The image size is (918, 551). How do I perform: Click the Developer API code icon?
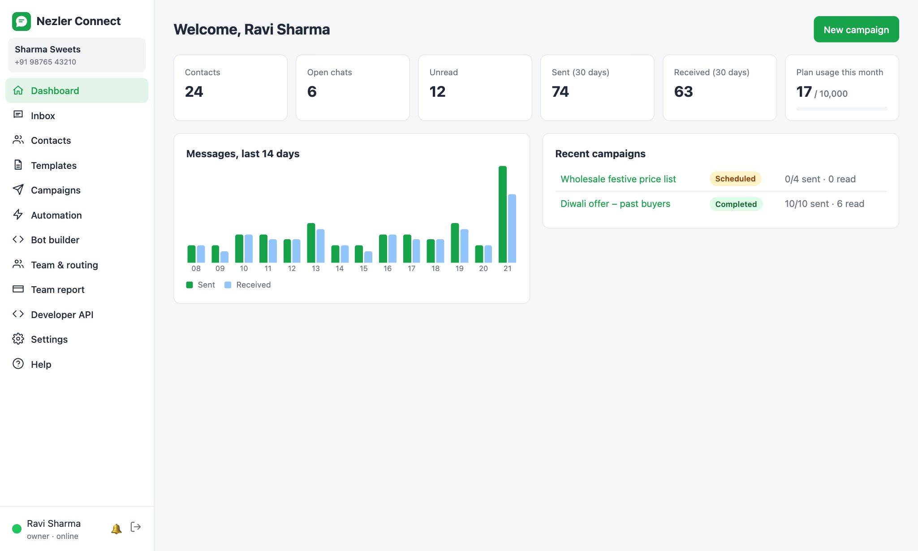tap(18, 314)
